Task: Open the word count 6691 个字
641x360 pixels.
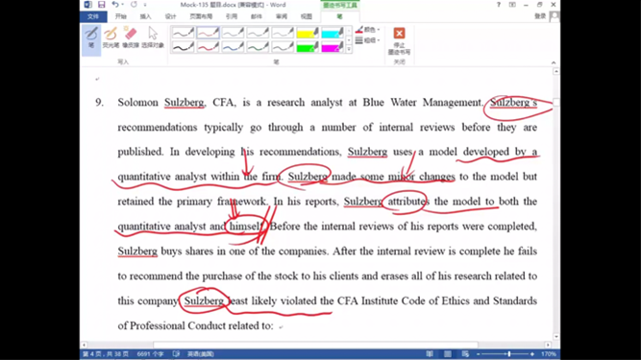Action: [150, 354]
